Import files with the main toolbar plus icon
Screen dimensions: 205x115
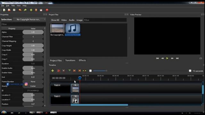pos(31,10)
